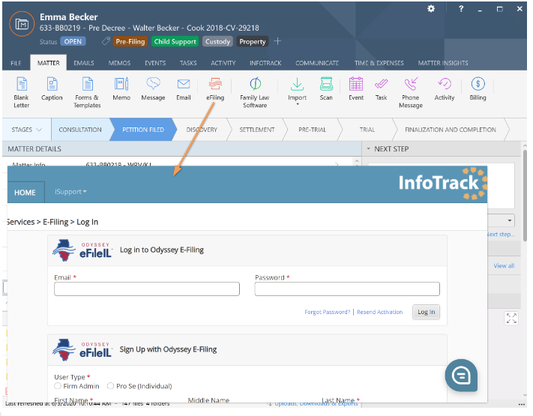The height and width of the screenshot is (416, 533).
Task: Open the ACTIVITY tab
Action: 223,63
